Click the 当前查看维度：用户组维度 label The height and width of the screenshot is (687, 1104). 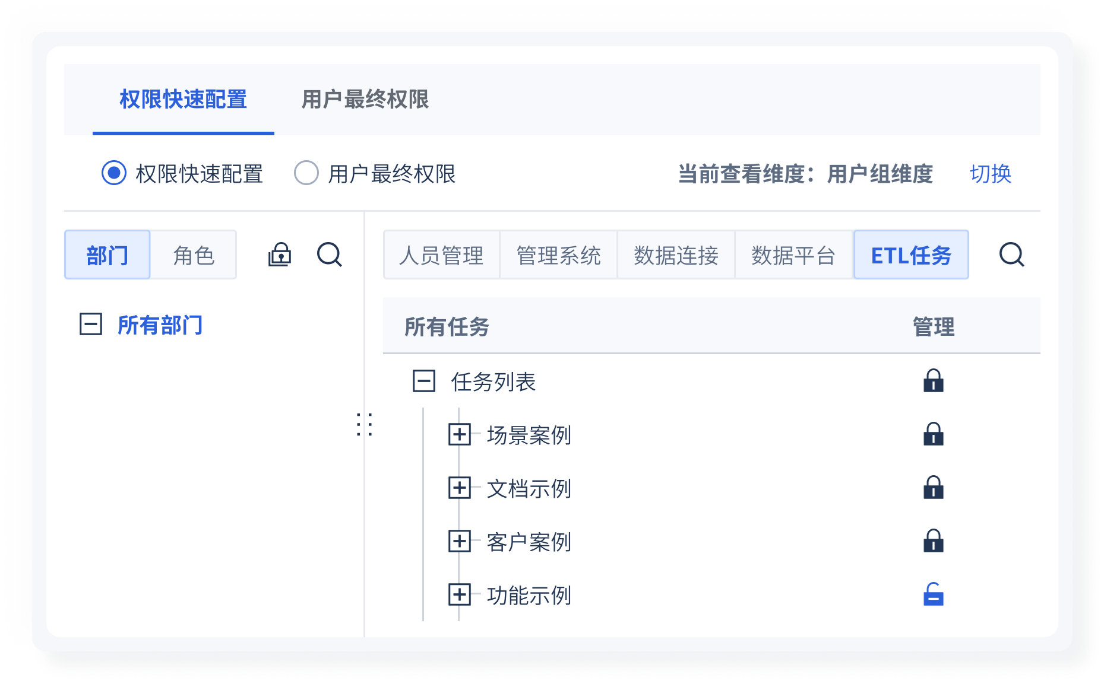[806, 174]
